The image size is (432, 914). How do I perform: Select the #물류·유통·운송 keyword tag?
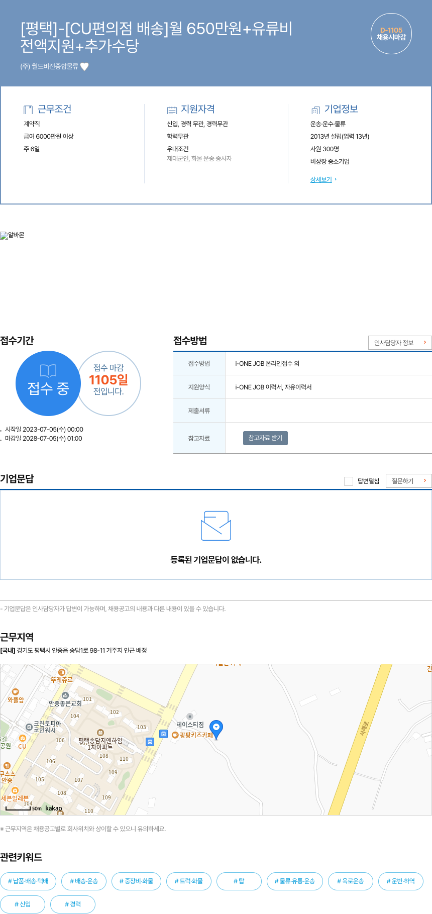pos(295,881)
